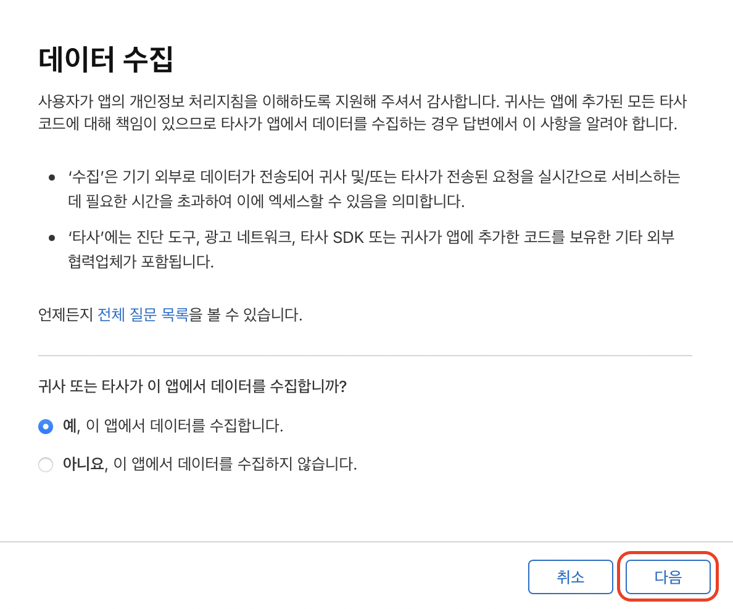Click the text '이 앱에서 데이터를 수집합니다.'

184,426
